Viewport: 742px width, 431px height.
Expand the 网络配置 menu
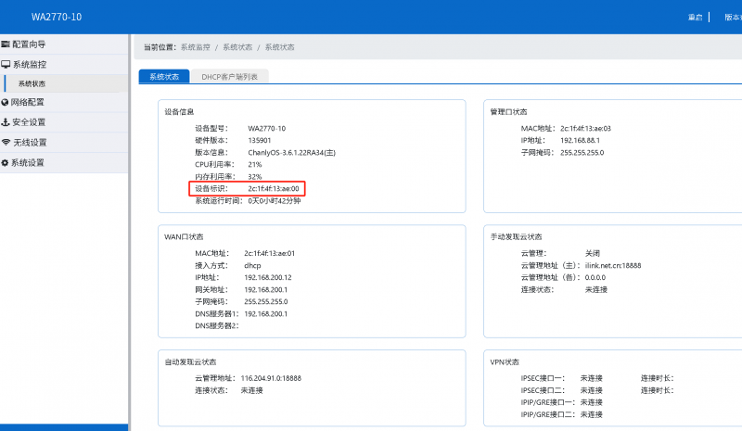tap(28, 103)
